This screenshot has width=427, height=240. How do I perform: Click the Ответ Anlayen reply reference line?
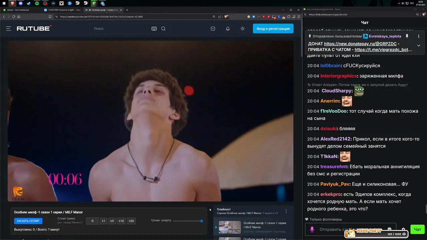click(357, 85)
